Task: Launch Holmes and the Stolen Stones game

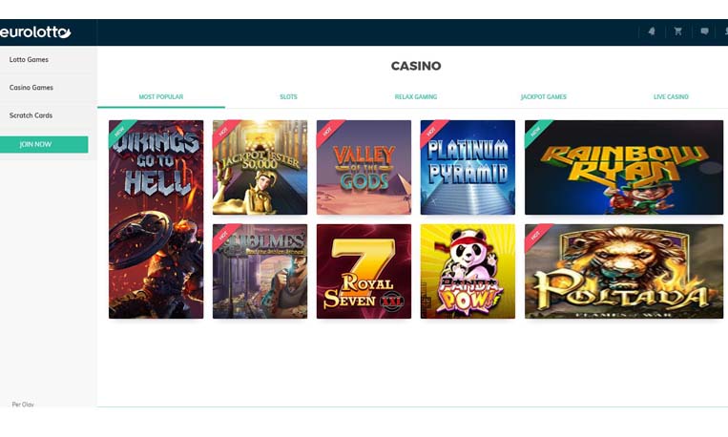Action: point(260,271)
